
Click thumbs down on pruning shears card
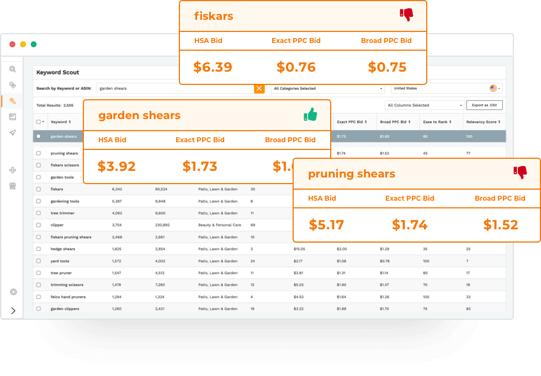[x=520, y=172]
